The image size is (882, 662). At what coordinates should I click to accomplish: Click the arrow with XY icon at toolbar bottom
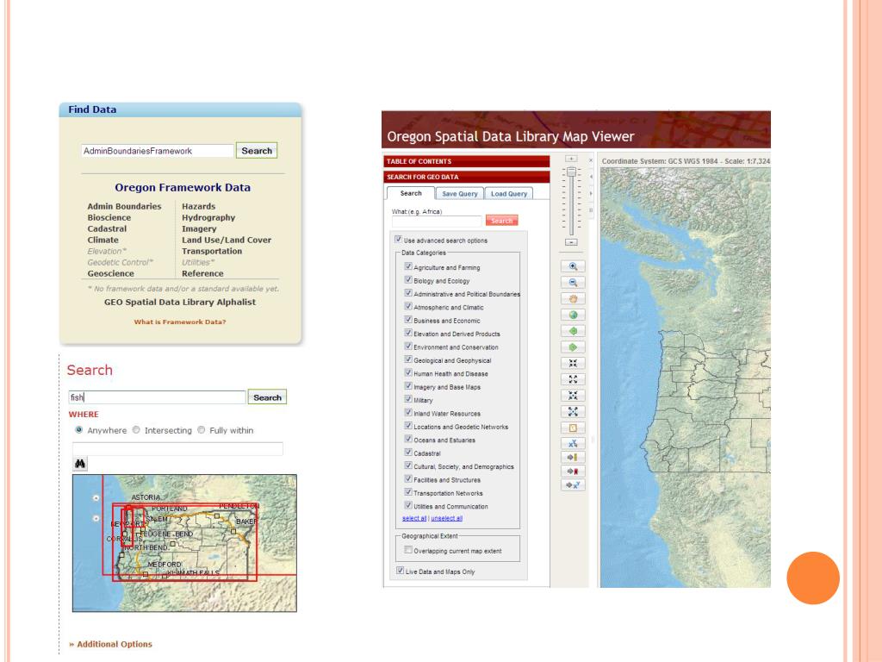point(573,485)
